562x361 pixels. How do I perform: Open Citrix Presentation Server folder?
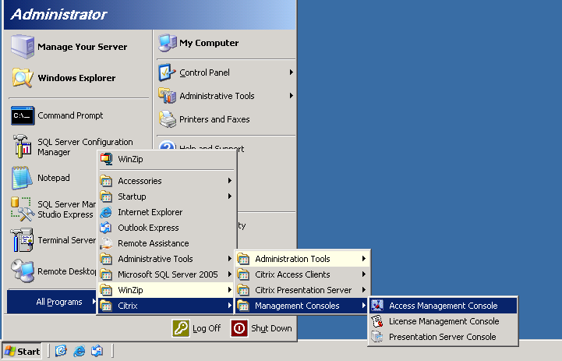(x=302, y=290)
